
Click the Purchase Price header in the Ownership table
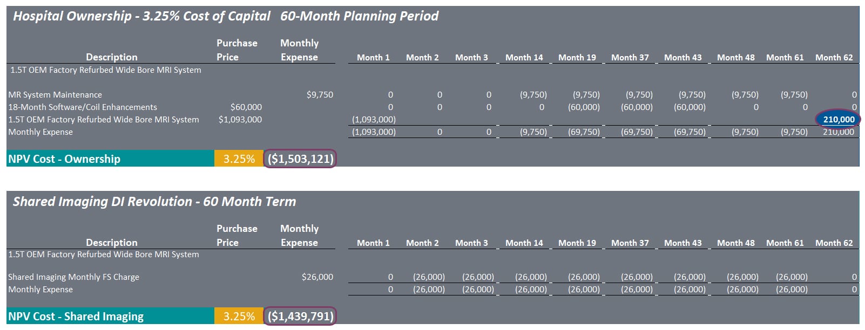point(237,50)
